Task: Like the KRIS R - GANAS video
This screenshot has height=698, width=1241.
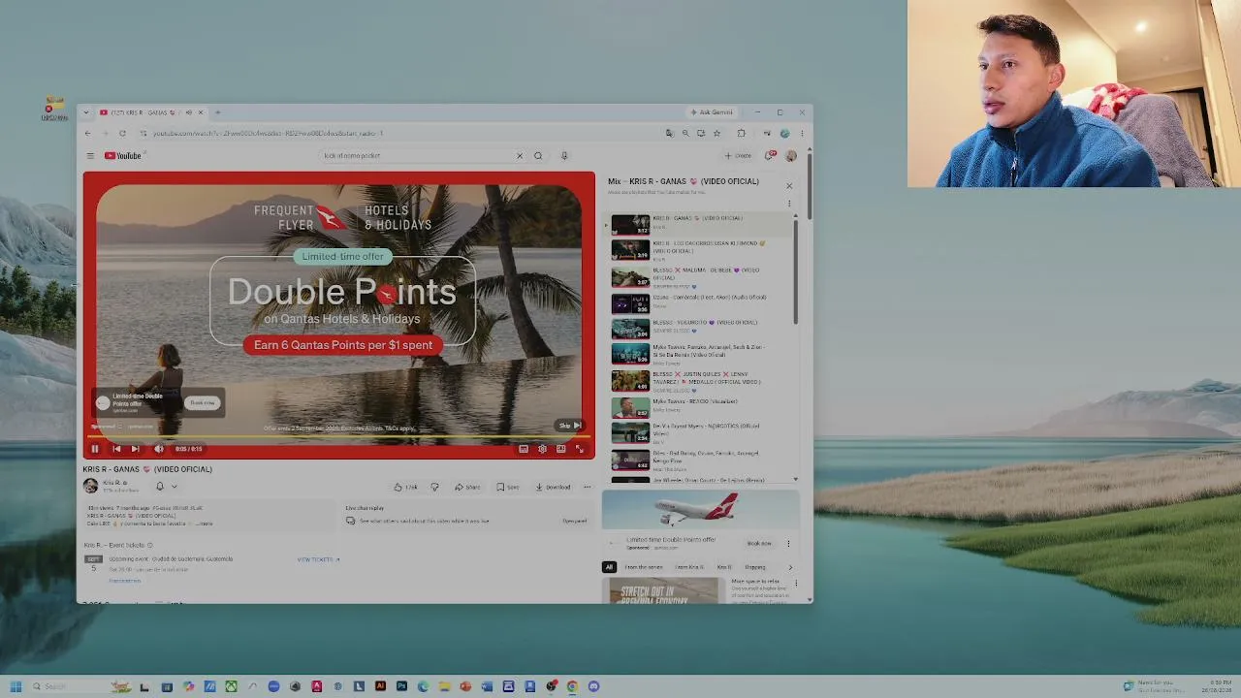Action: pos(406,487)
